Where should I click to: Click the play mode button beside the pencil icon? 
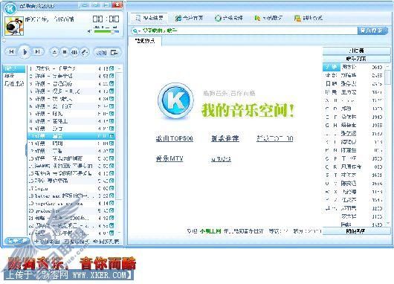coord(102,53)
